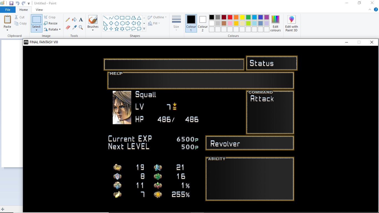This screenshot has width=379, height=213.
Task: Expand the Shapes gallery more button
Action: (x=144, y=29)
